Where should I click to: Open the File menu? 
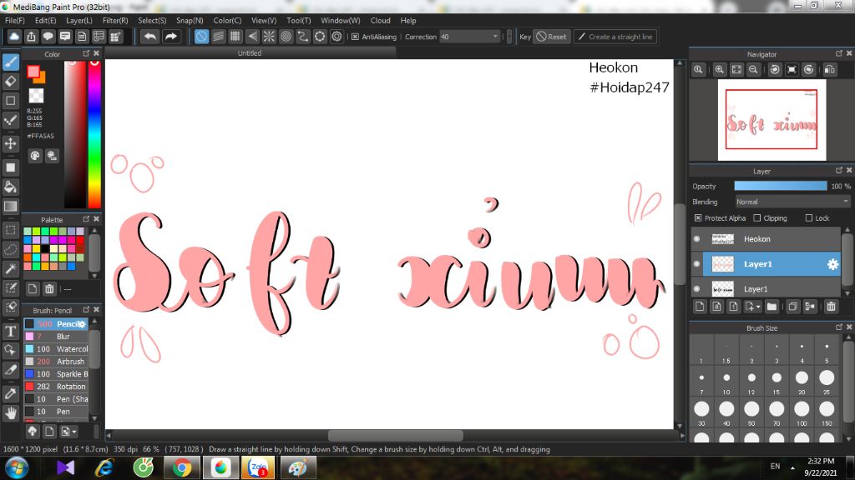(15, 20)
